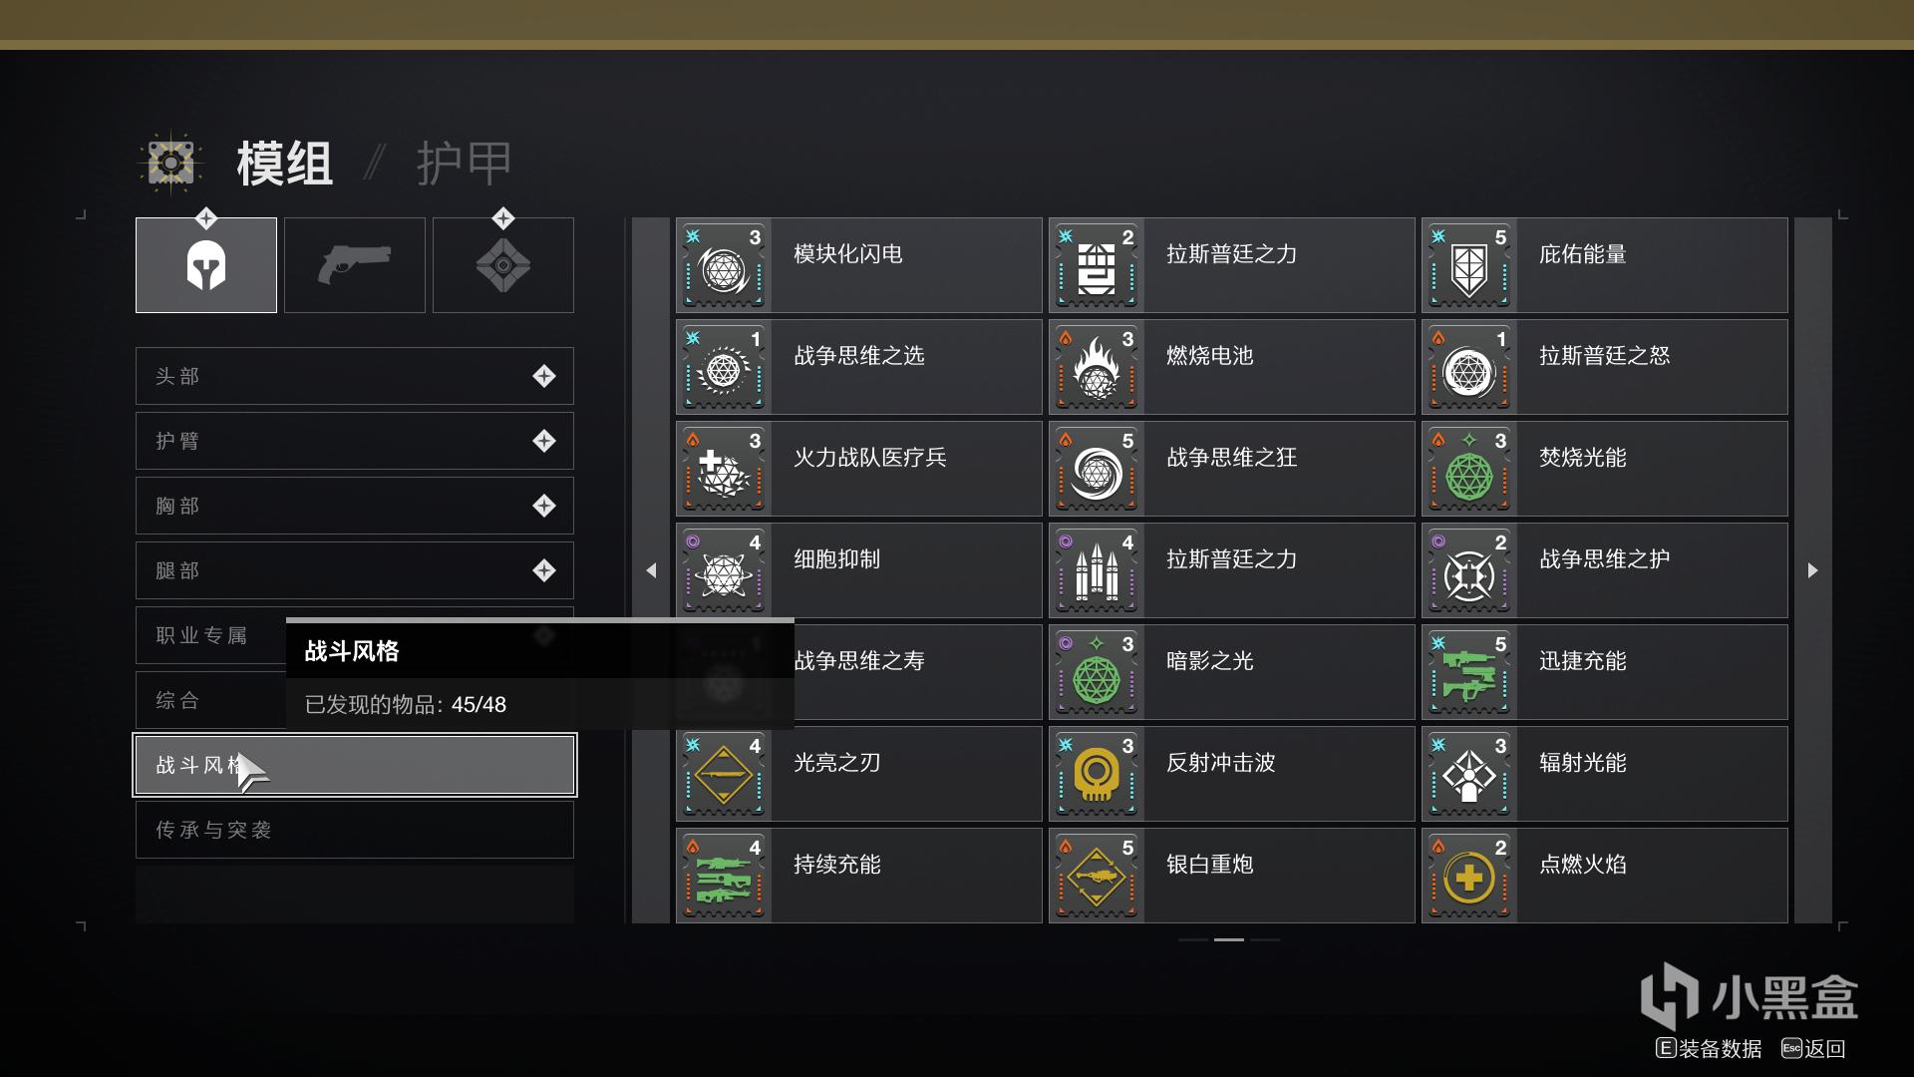This screenshot has height=1077, width=1914.
Task: Select the 燃烧电池 flaming orb icon
Action: point(1097,368)
